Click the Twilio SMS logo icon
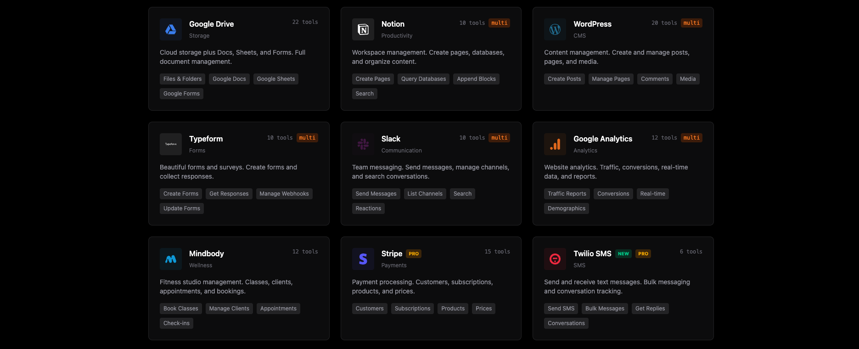 [555, 259]
